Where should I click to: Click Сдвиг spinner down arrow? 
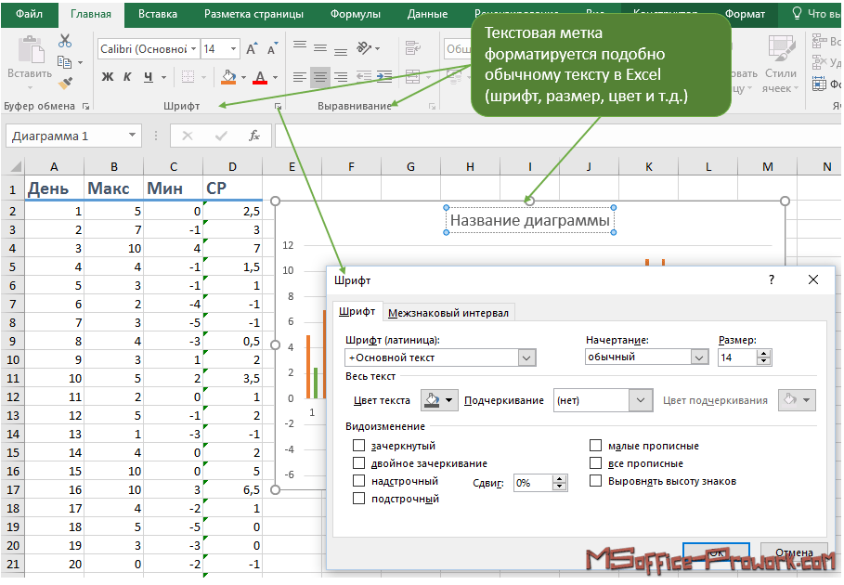(560, 487)
